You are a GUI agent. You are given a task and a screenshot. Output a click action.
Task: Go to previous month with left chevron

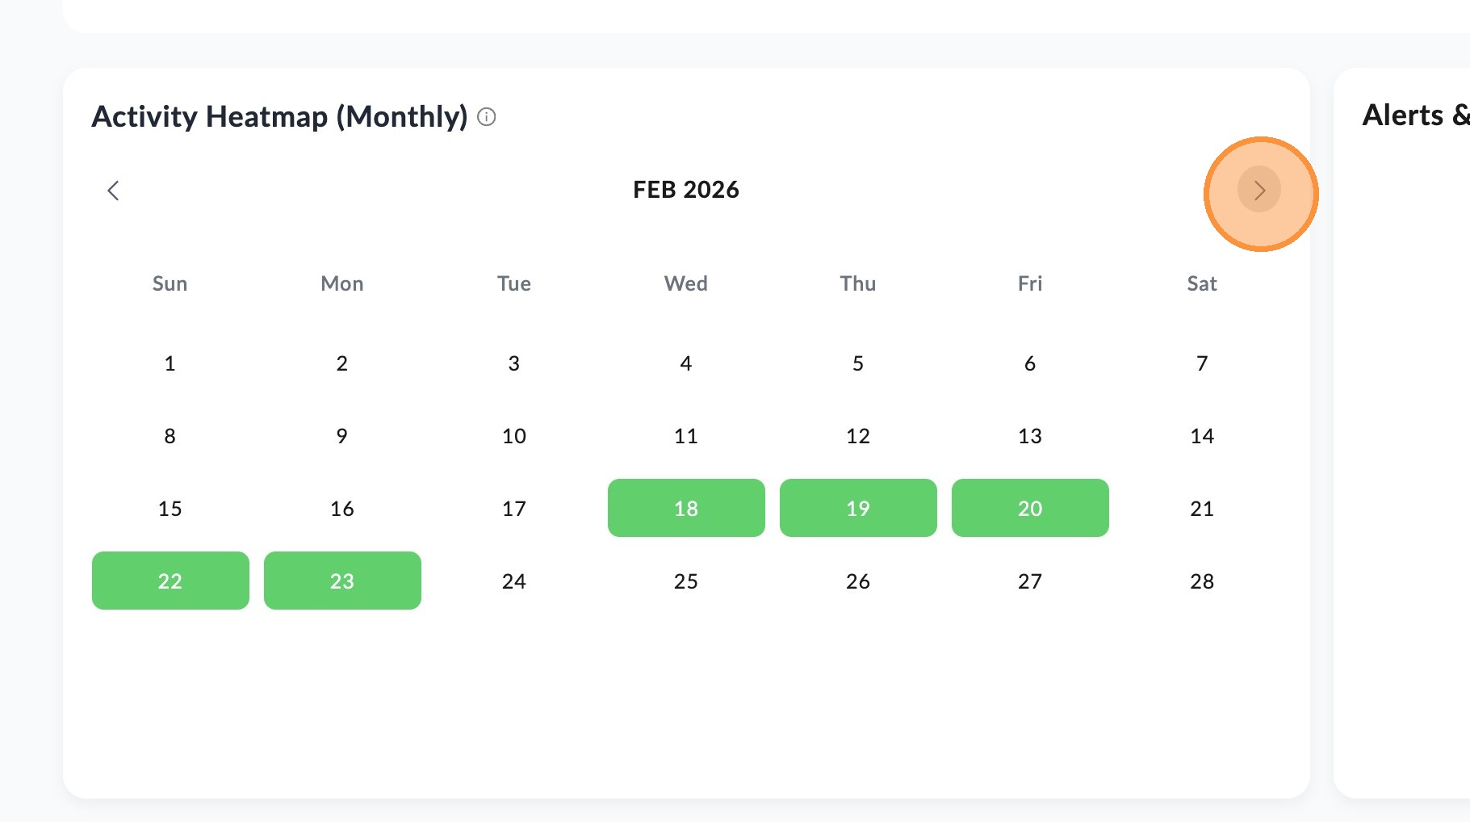click(x=113, y=191)
